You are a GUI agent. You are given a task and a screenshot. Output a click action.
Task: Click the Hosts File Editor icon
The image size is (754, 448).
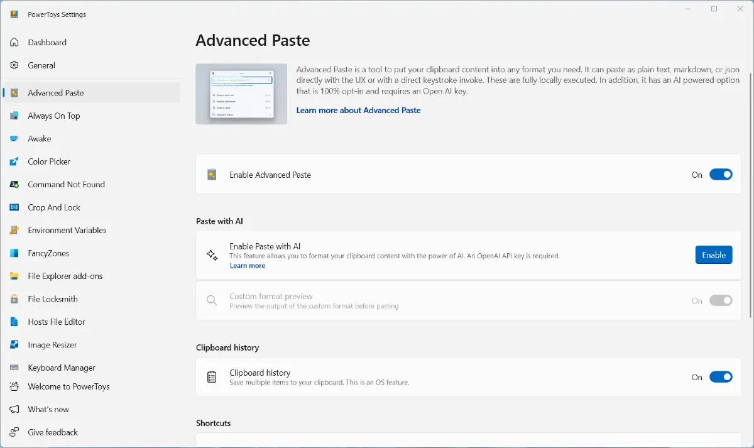[14, 322]
